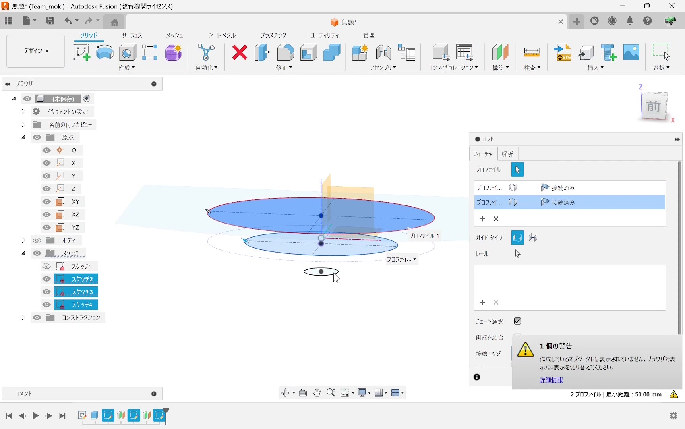This screenshot has height=429, width=685.
Task: Select the Offset Plane construction icon
Action: tap(500, 52)
